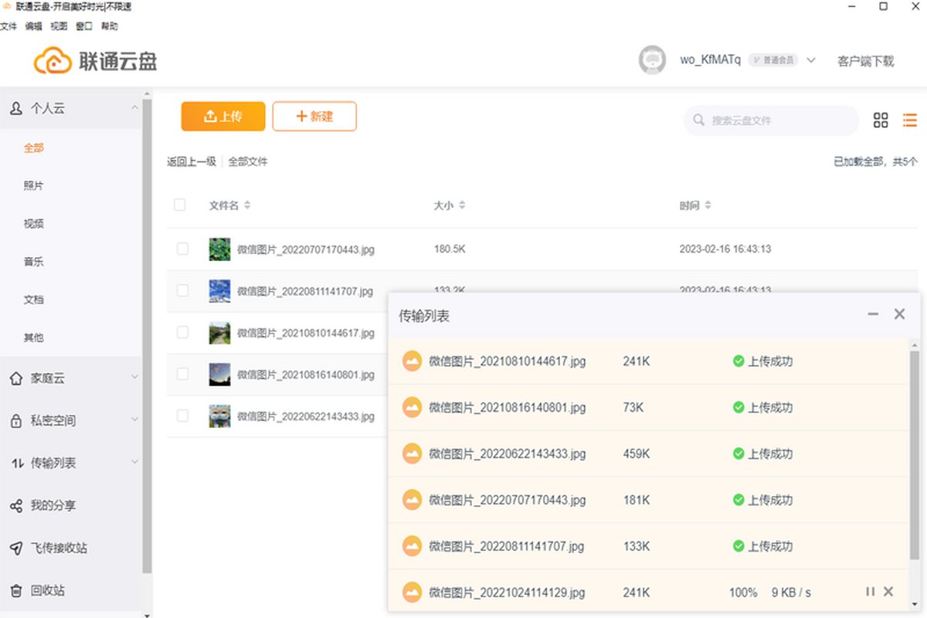Collapse the 个人云 section chevron
Image resolution: width=927 pixels, height=618 pixels.
(x=134, y=108)
